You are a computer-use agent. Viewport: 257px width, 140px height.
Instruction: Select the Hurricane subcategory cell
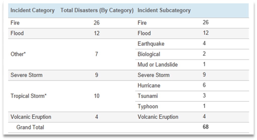149,85
